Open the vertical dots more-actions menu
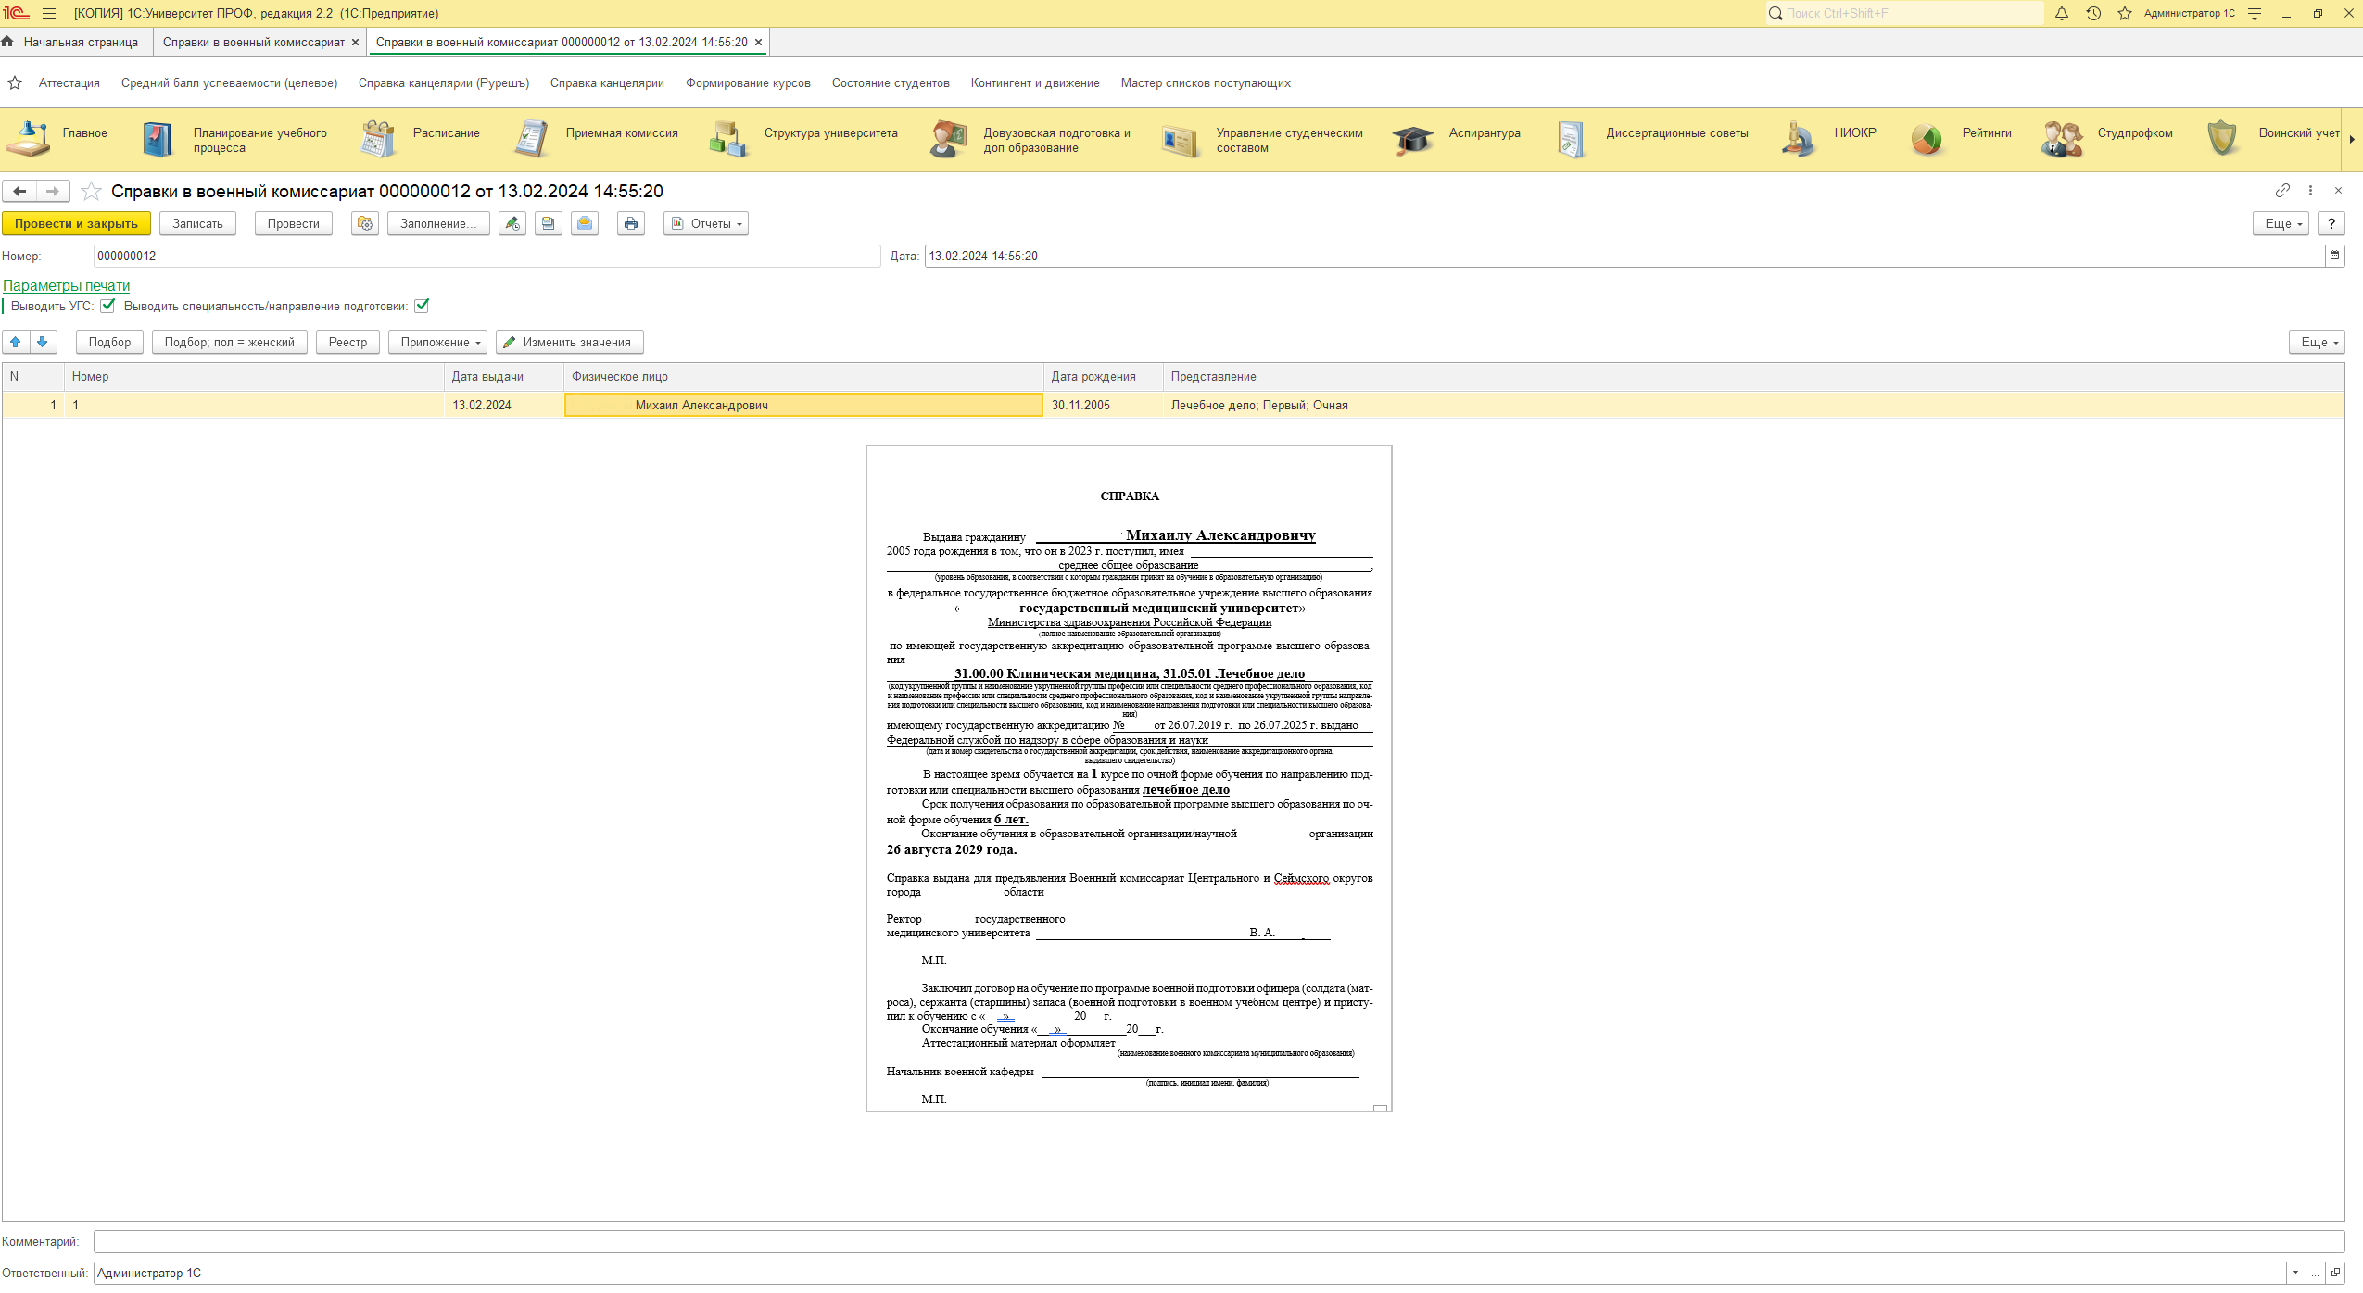 point(2310,191)
